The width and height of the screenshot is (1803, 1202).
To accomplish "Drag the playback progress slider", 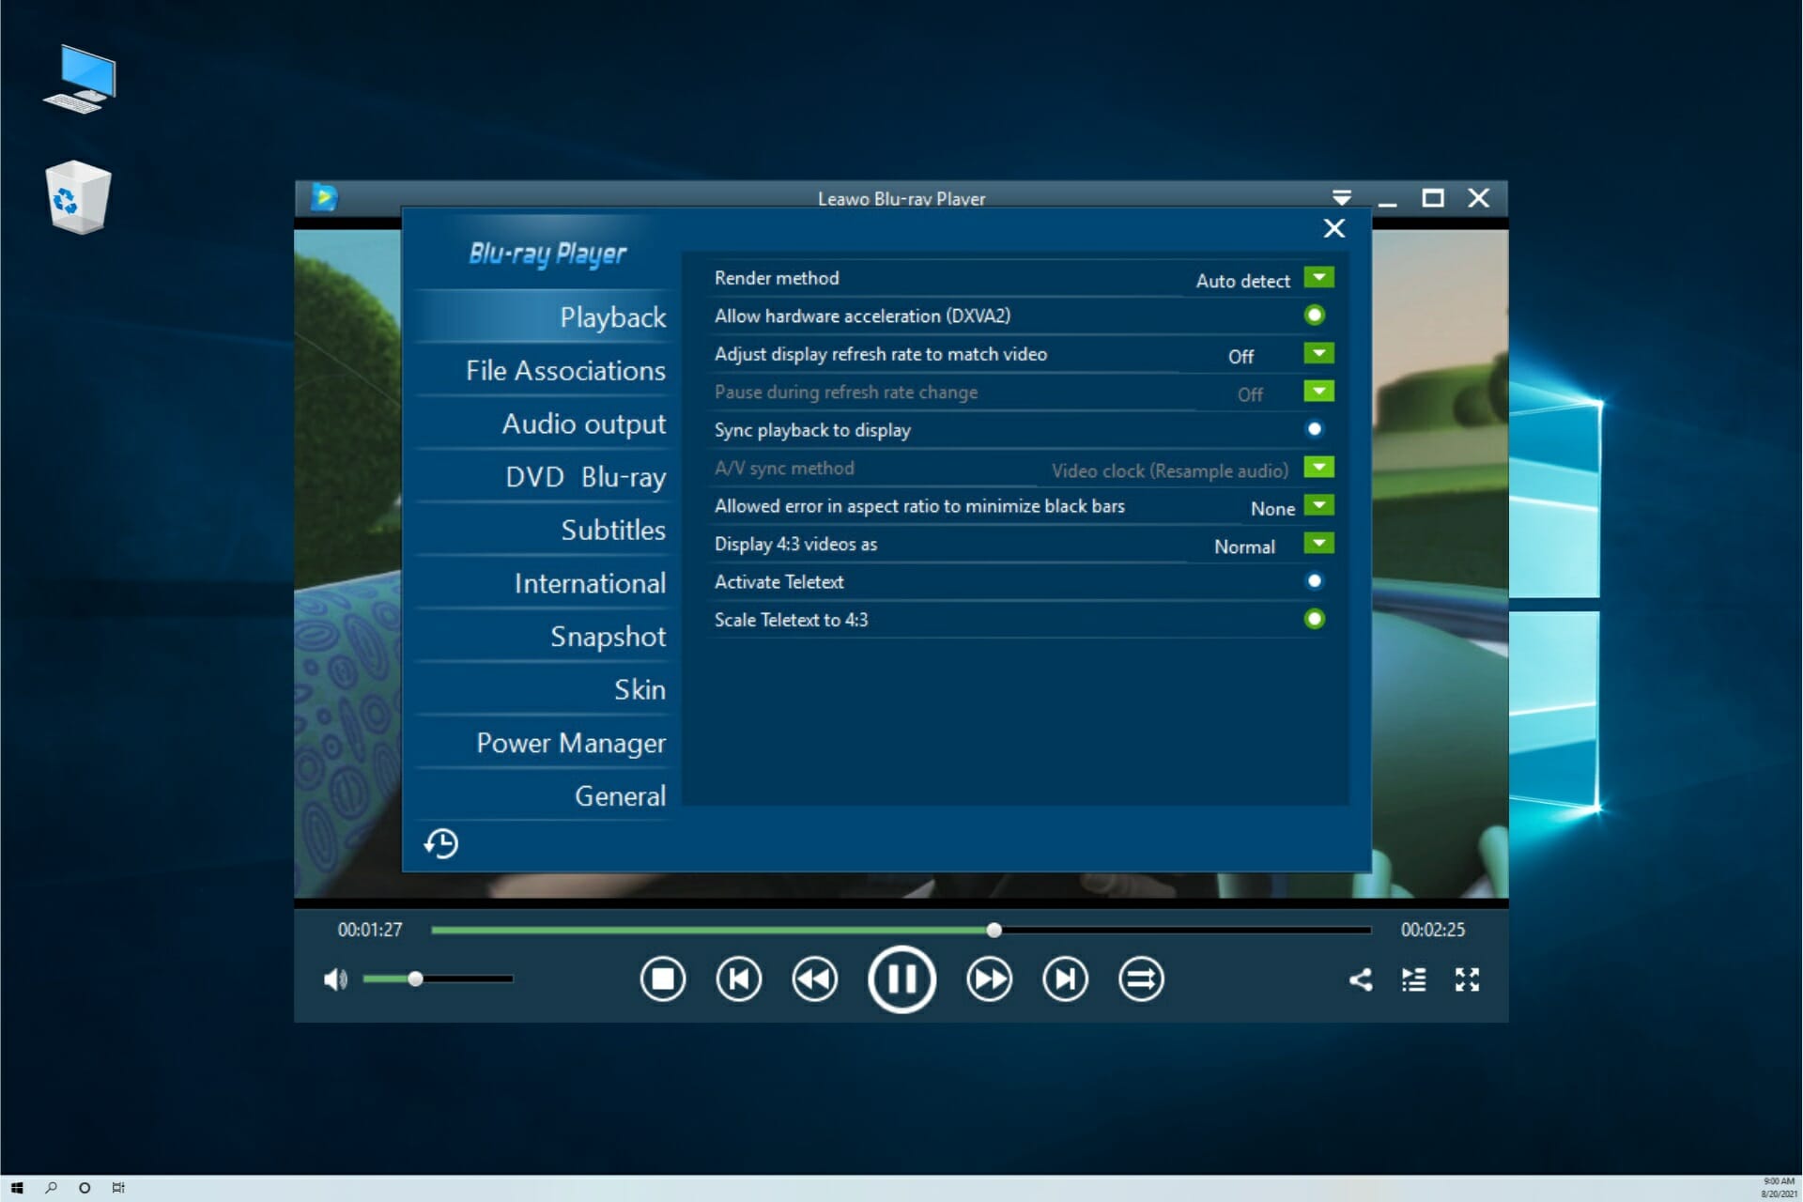I will [x=995, y=930].
